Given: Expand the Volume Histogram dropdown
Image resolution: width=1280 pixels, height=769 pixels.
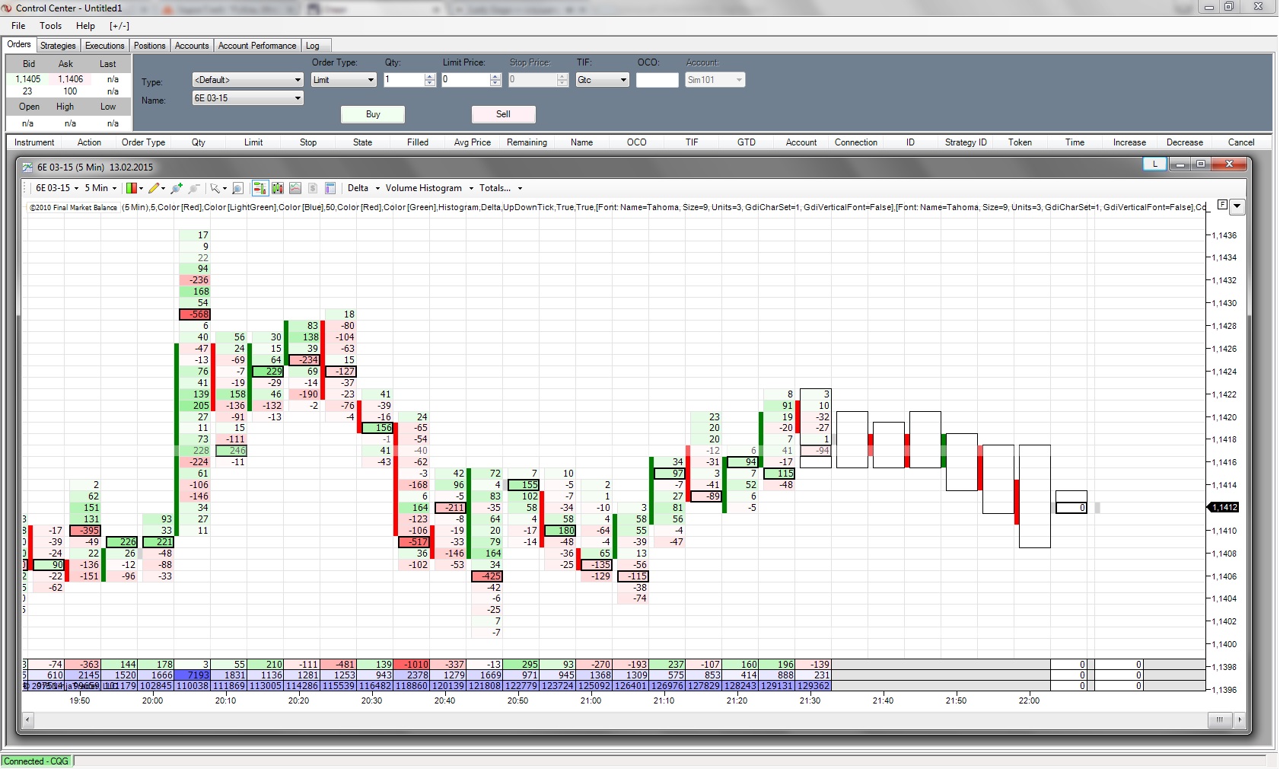Looking at the screenshot, I should pyautogui.click(x=429, y=188).
